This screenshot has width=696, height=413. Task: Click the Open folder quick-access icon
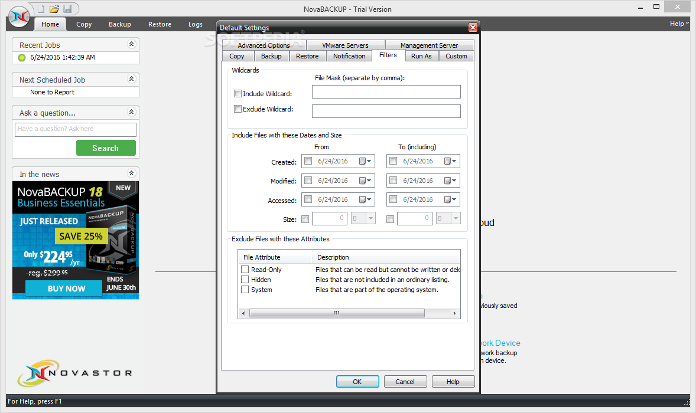click(54, 9)
